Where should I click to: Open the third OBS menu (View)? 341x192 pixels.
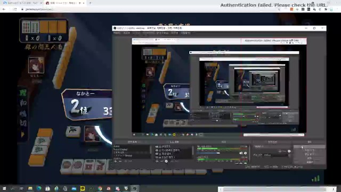136,33
